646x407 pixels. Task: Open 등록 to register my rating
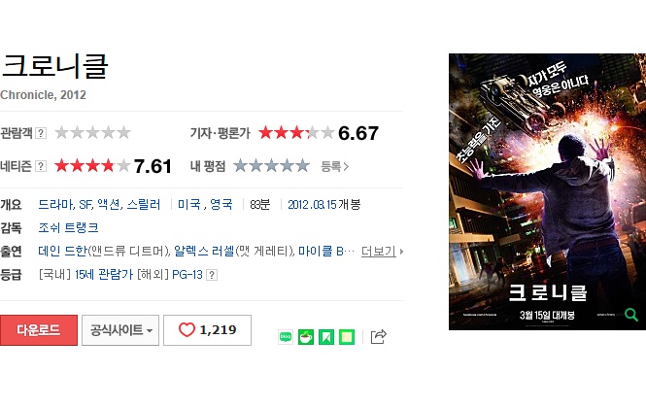[x=334, y=166]
